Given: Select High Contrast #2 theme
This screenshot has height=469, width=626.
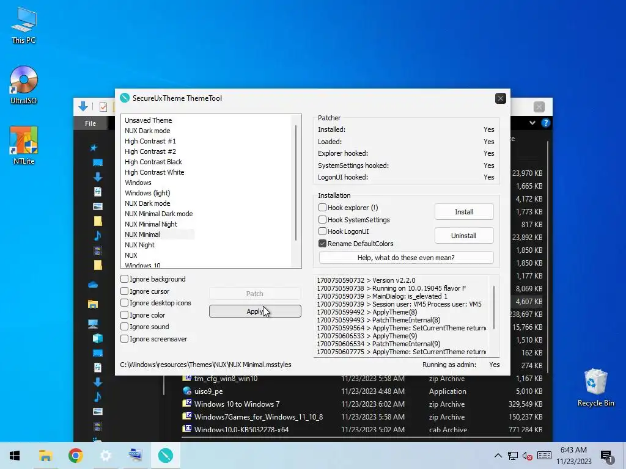Looking at the screenshot, I should pyautogui.click(x=150, y=151).
